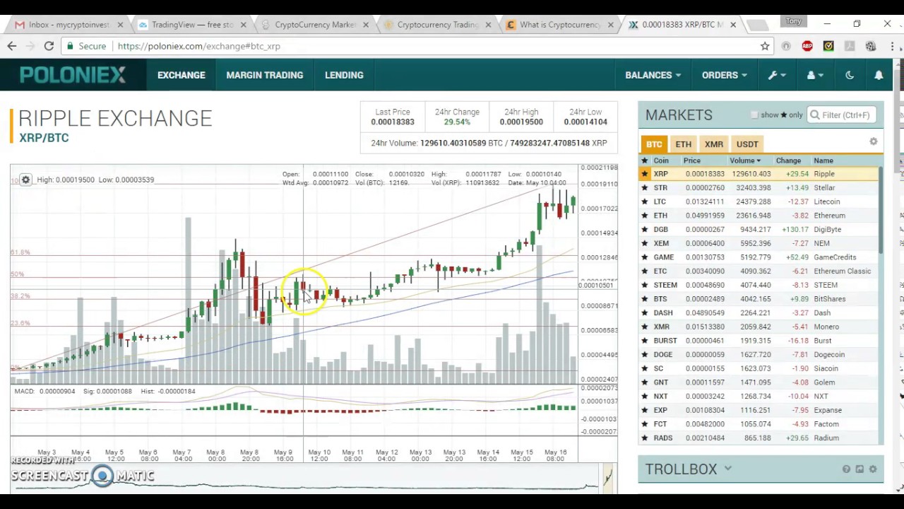904x509 pixels.
Task: Click the film reel extension icon
Action: [871, 46]
